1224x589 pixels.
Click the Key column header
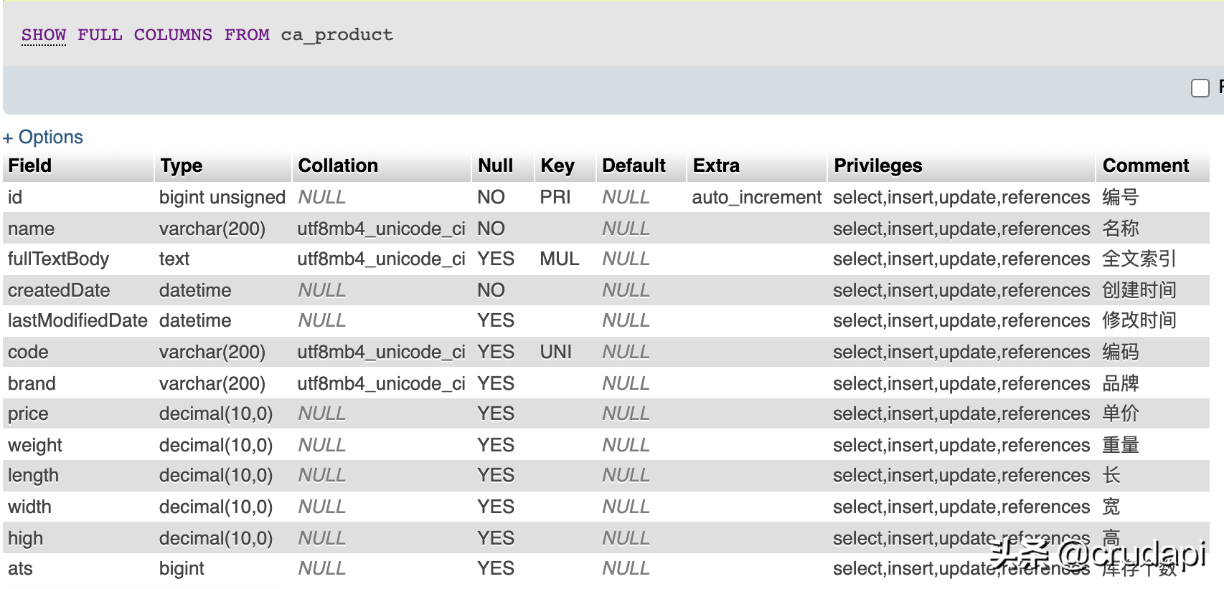pos(557,166)
